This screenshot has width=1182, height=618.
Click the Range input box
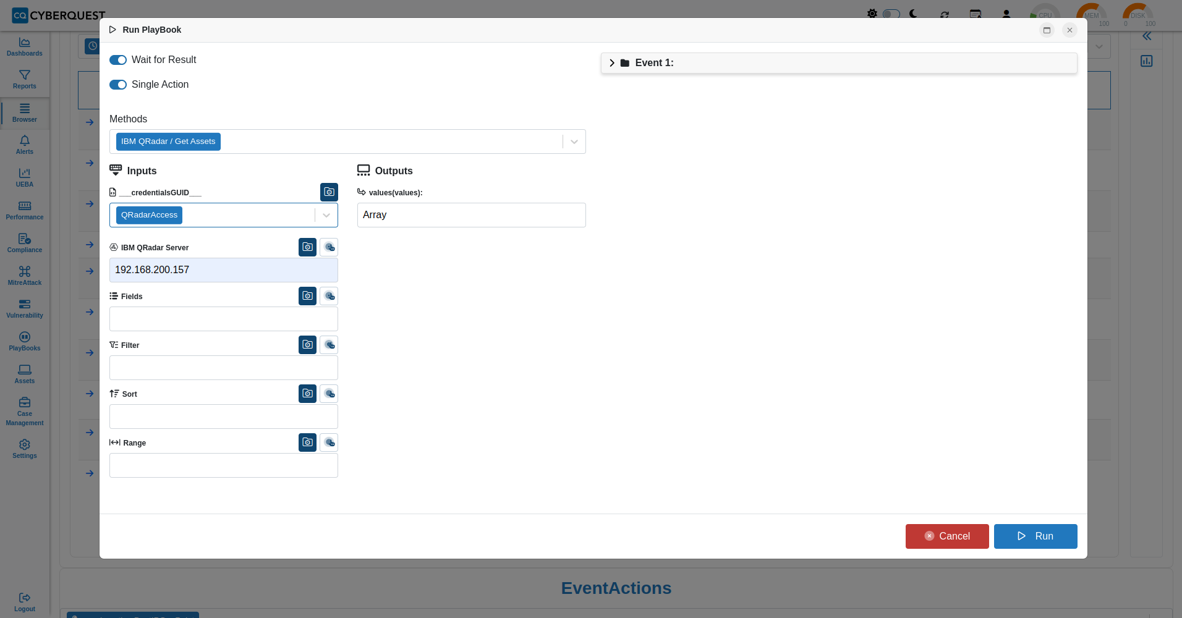(x=224, y=465)
